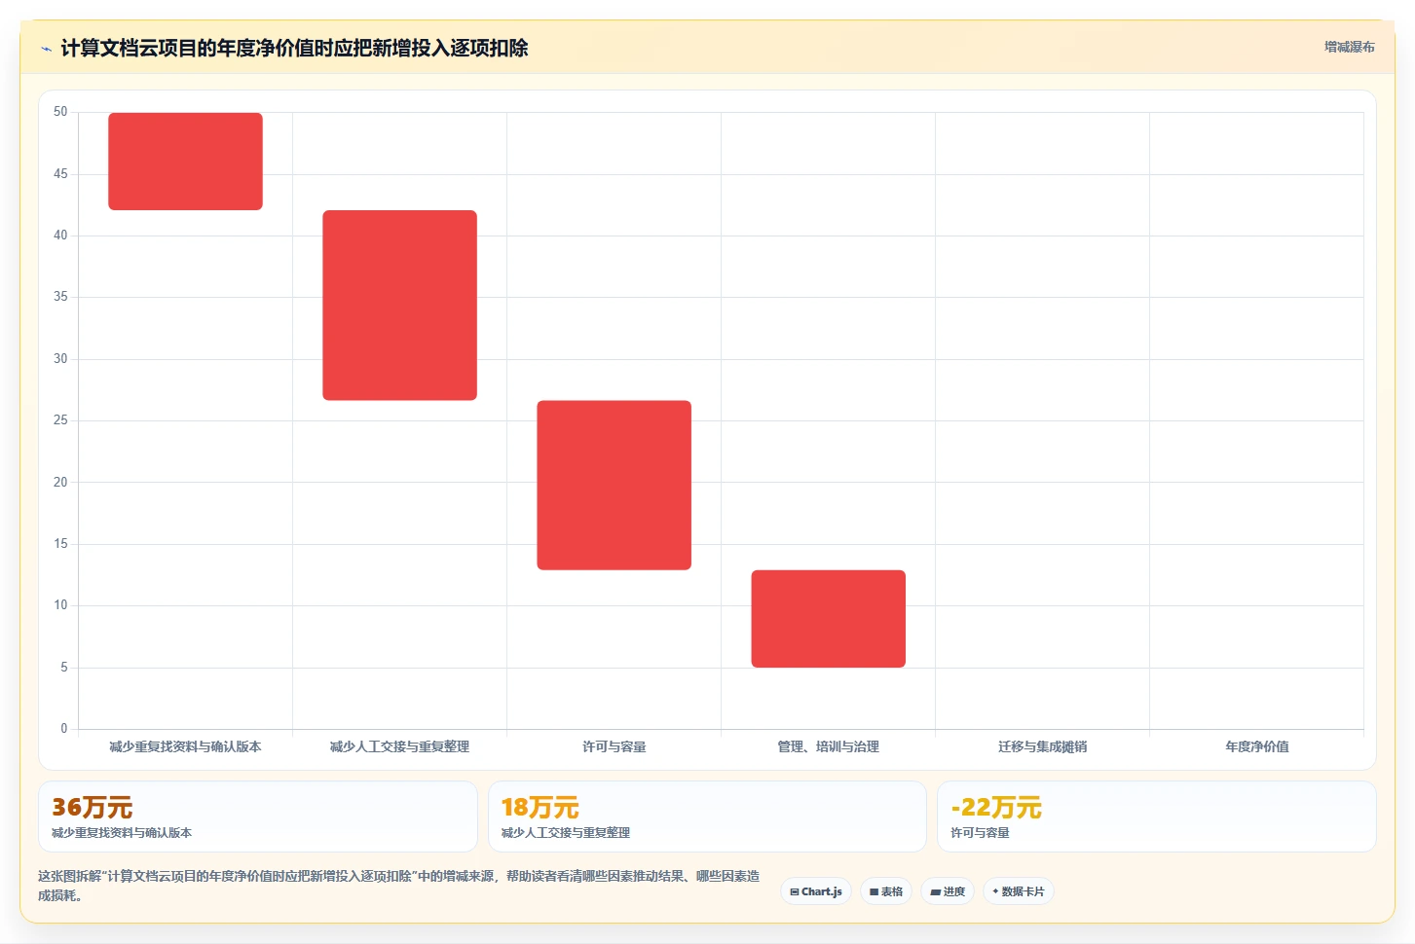The width and height of the screenshot is (1415, 944).
Task: Click the y-axis value 50
Action: [x=60, y=112]
